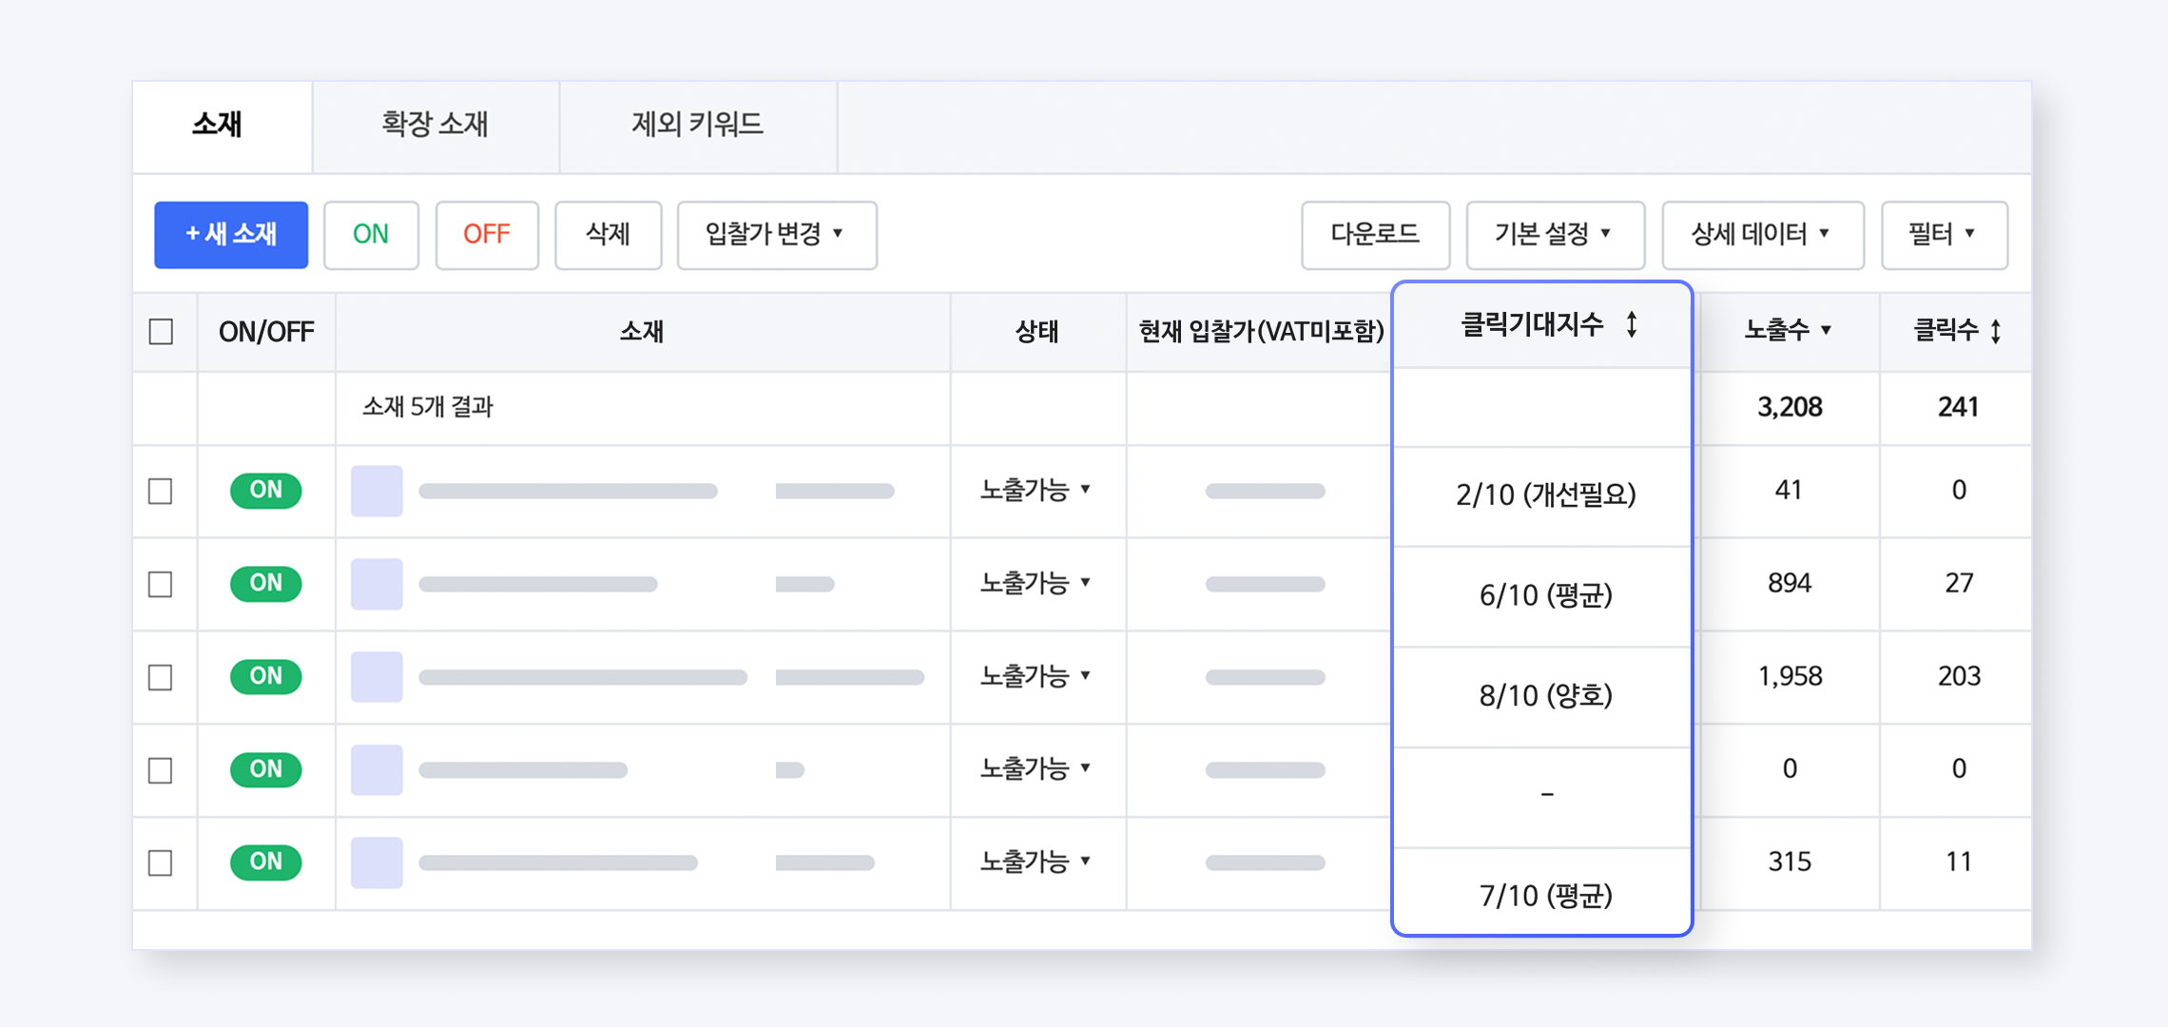
Task: Check the row with 0 노출수
Action: pos(162,769)
